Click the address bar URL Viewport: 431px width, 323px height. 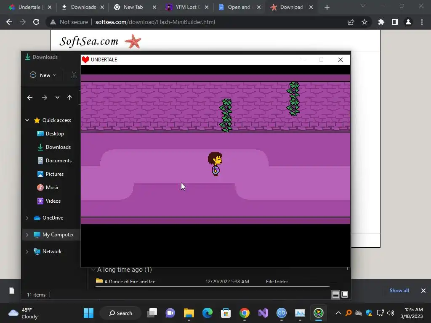155,22
